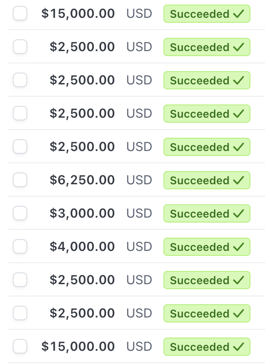Click the checkmark icon in the topmost $15,000.00 badge
Screen dimensions: 265x364
click(x=239, y=14)
